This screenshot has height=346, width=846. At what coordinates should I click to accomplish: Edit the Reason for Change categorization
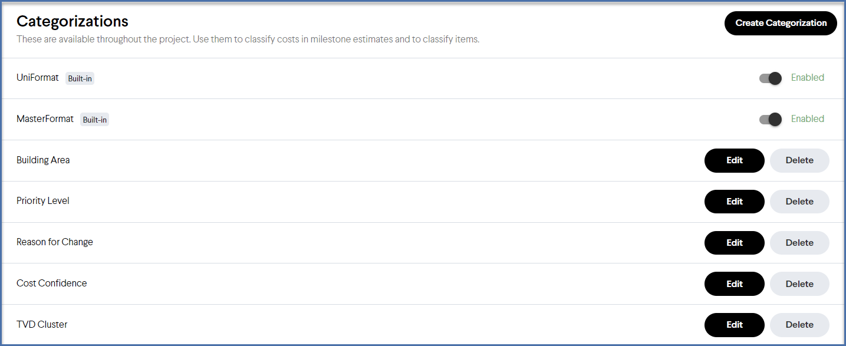tap(734, 242)
